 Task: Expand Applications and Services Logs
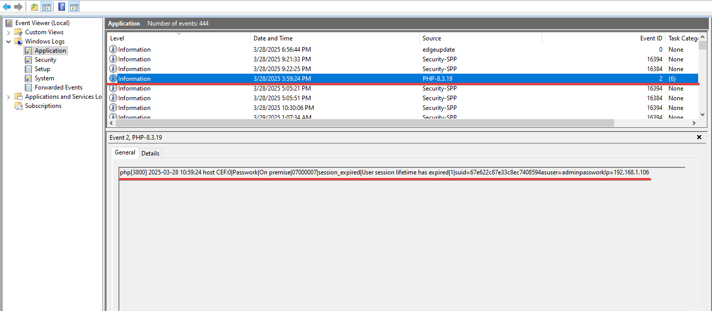pos(8,96)
